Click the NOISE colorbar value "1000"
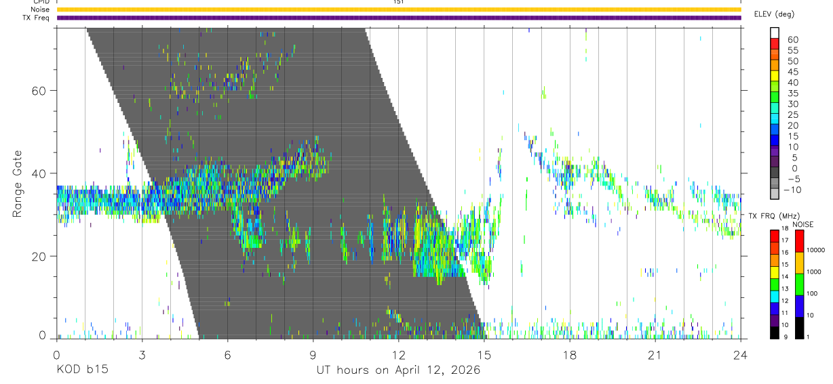This screenshot has width=833, height=384. click(813, 272)
